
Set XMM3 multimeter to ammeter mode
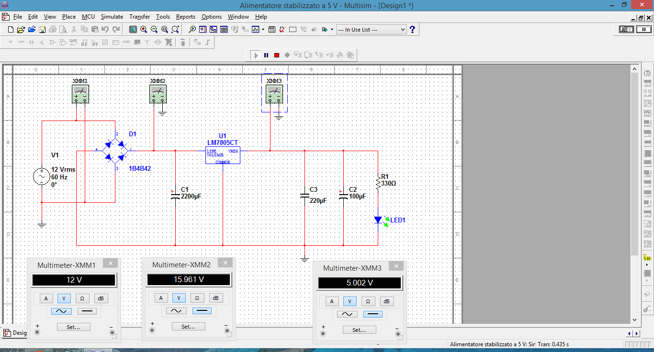332,301
